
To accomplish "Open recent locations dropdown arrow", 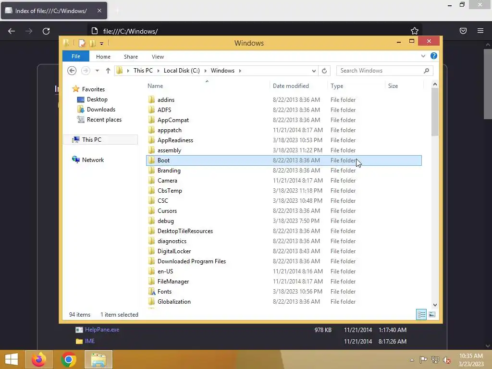I will 97,71.
